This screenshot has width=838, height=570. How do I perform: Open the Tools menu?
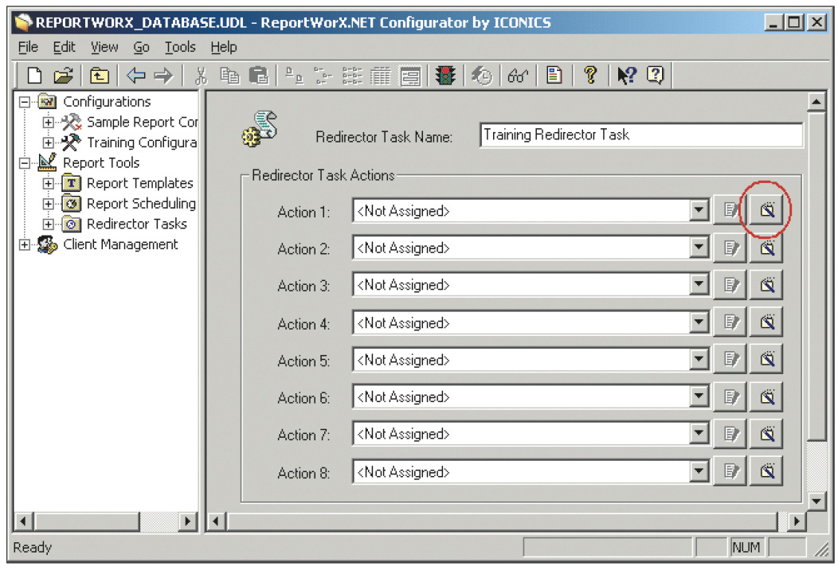180,47
